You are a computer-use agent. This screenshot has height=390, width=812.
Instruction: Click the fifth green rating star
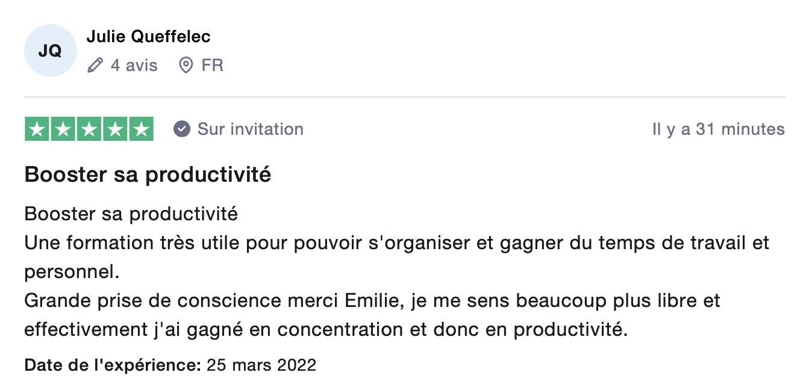[141, 129]
